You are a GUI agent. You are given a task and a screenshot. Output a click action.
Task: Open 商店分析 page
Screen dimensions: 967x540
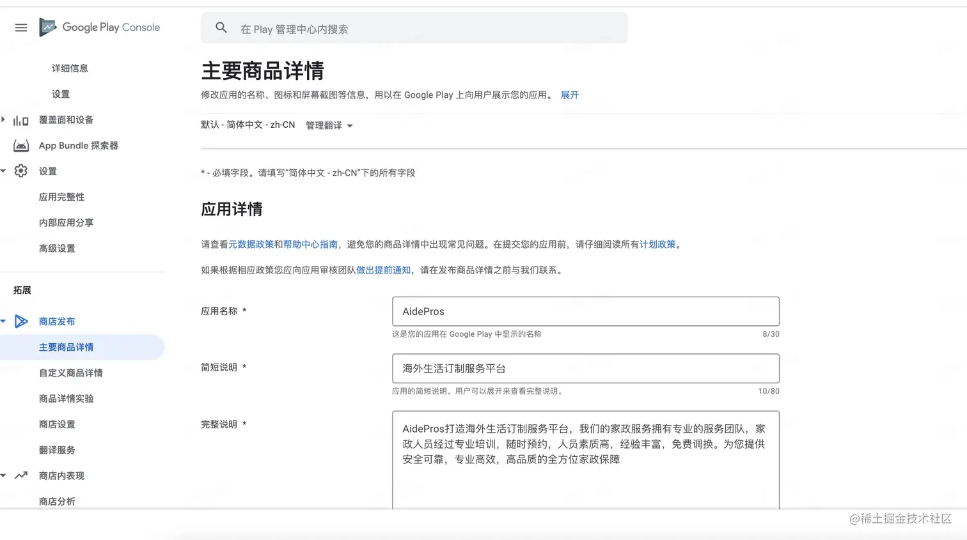coord(57,502)
